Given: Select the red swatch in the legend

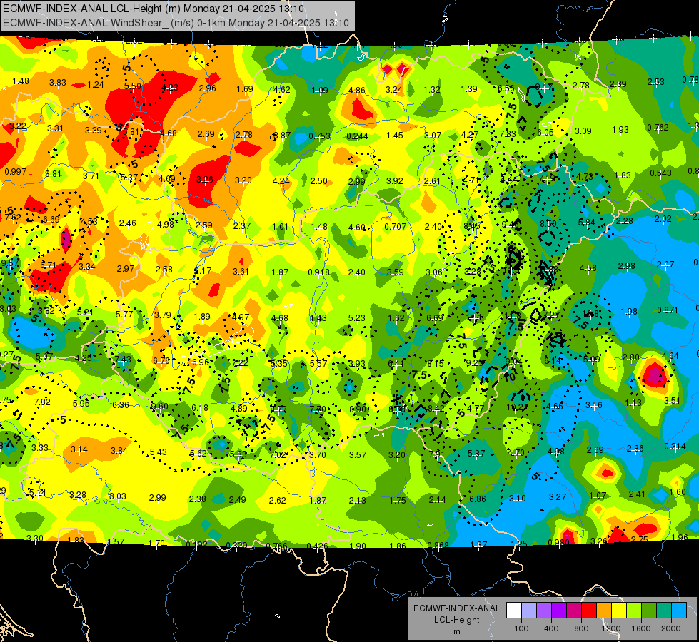Looking at the screenshot, I should [589, 611].
